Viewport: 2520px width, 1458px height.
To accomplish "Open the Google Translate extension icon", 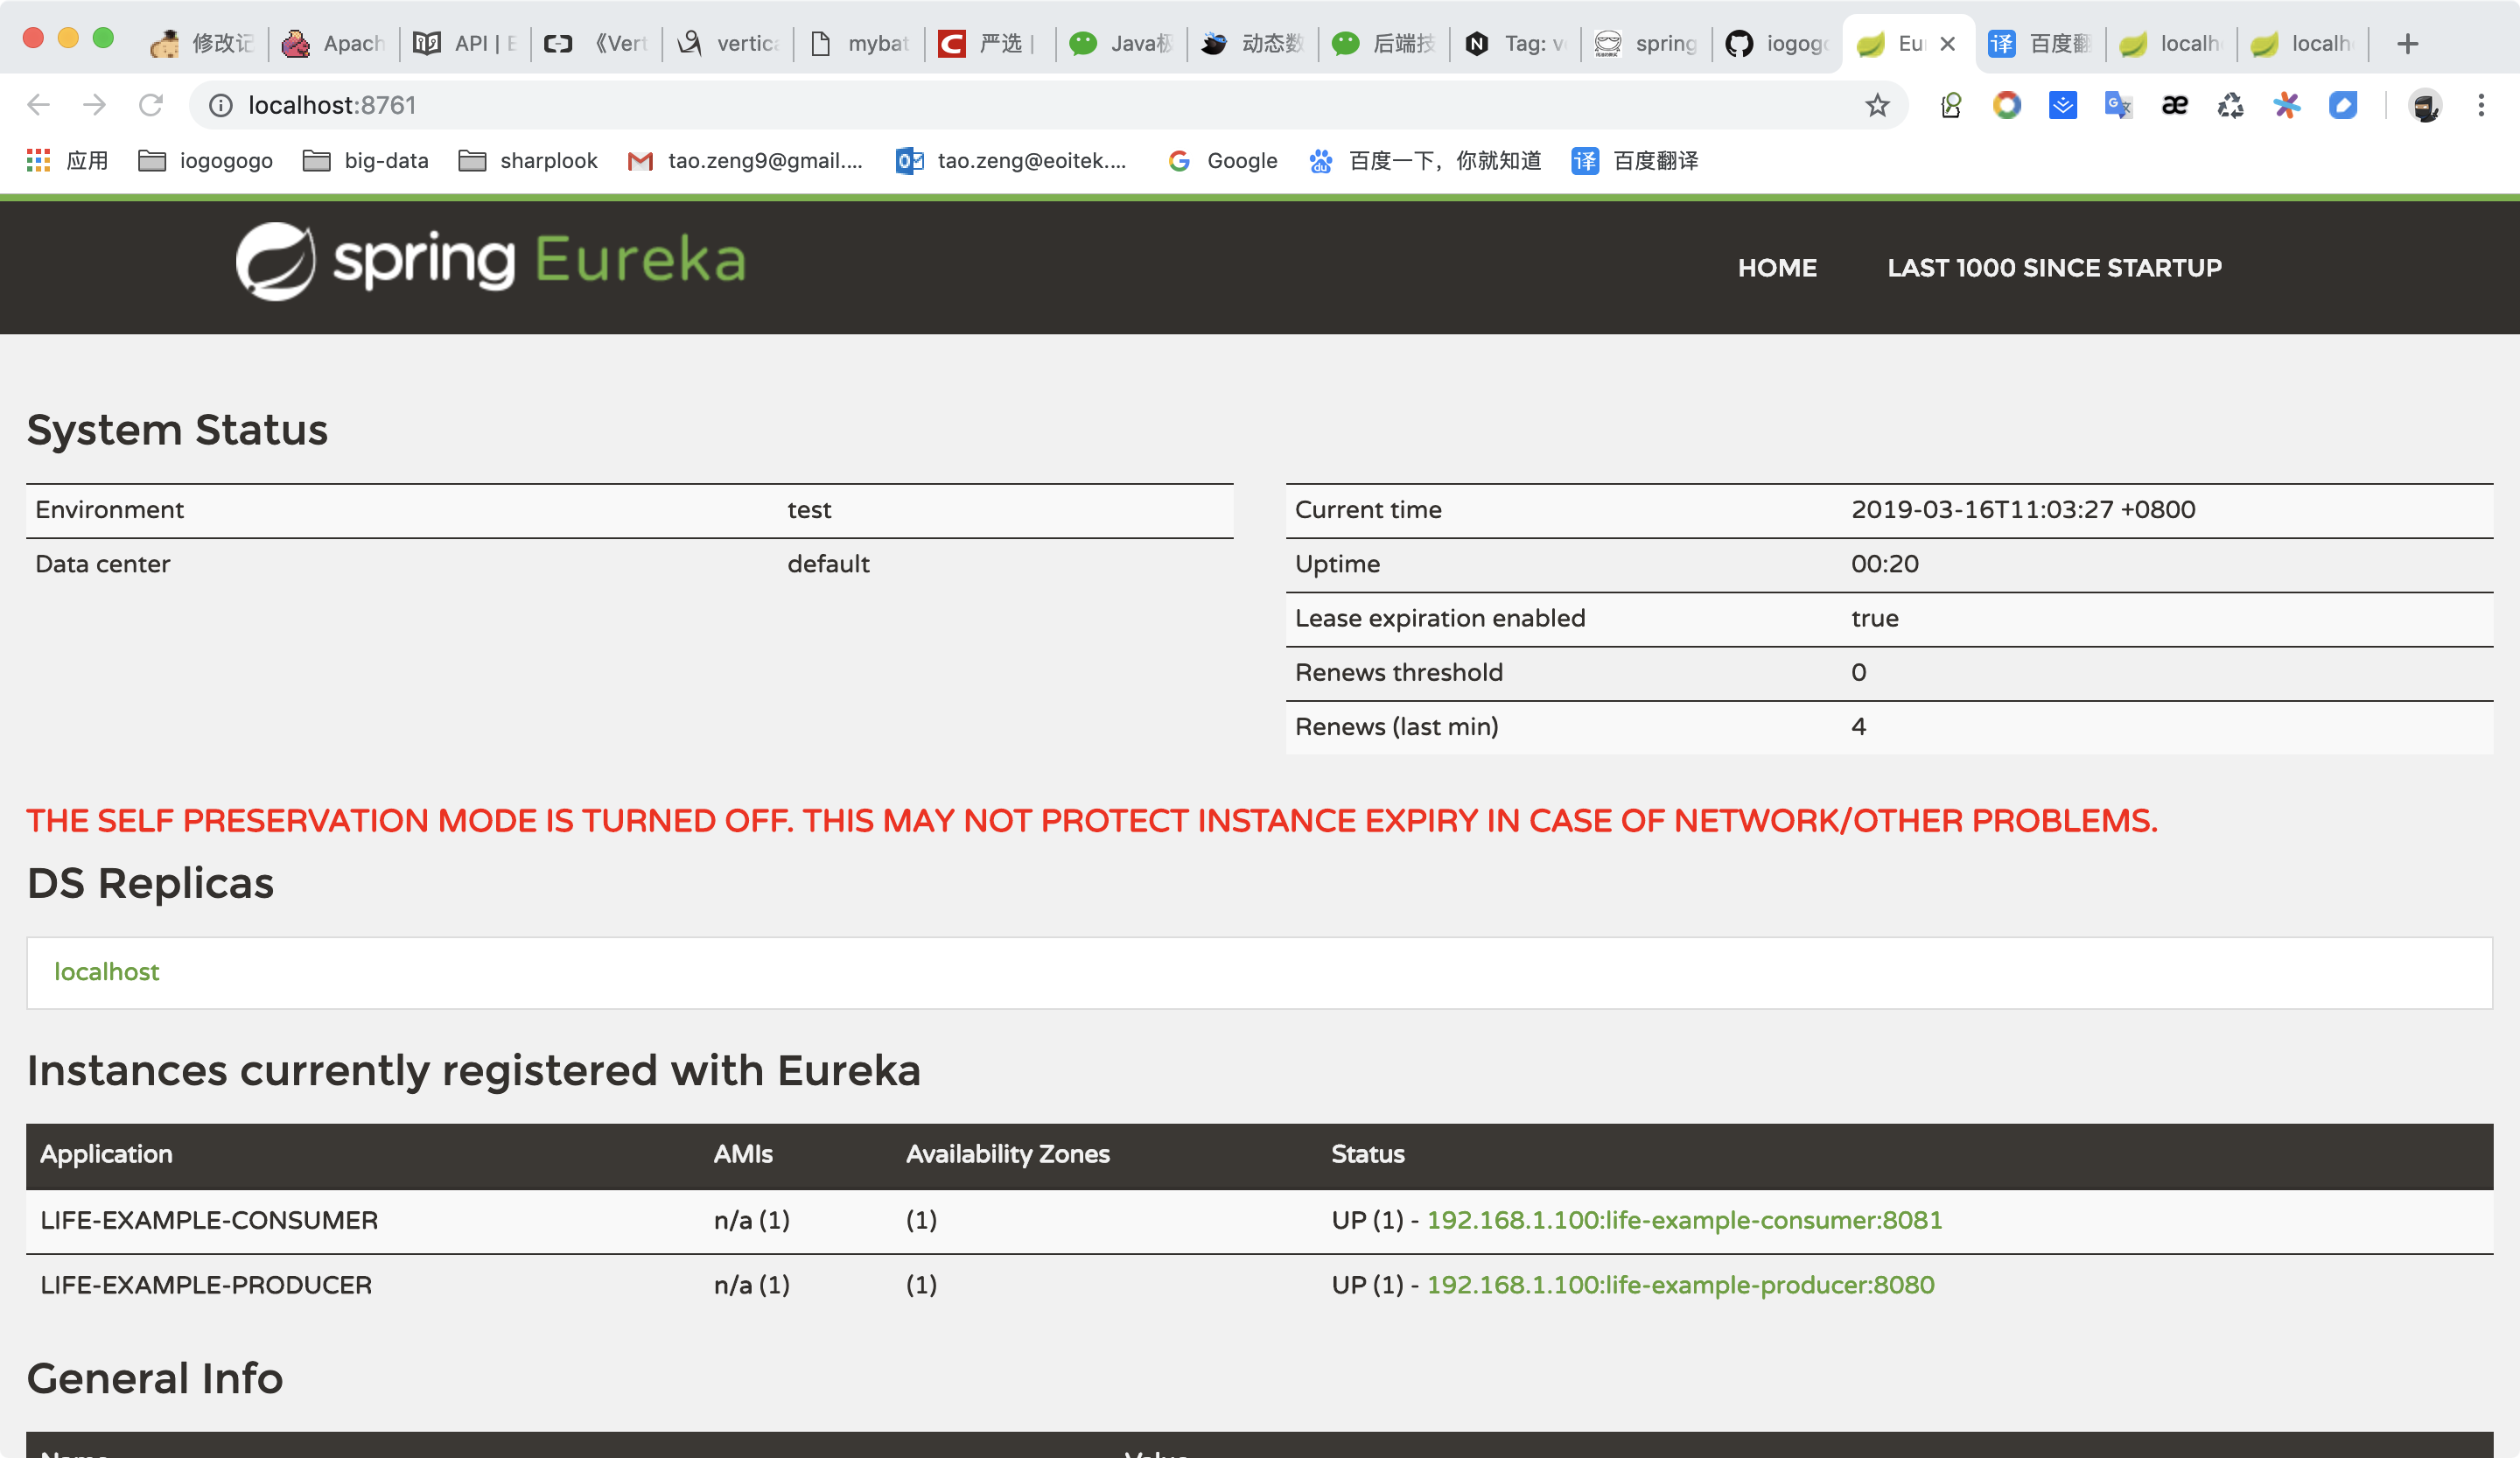I will pos(2118,105).
